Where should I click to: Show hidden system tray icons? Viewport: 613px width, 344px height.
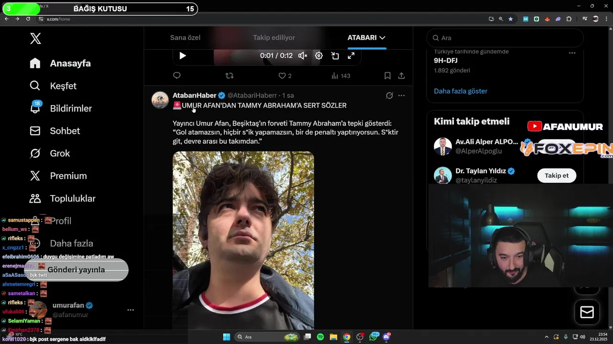(546, 337)
